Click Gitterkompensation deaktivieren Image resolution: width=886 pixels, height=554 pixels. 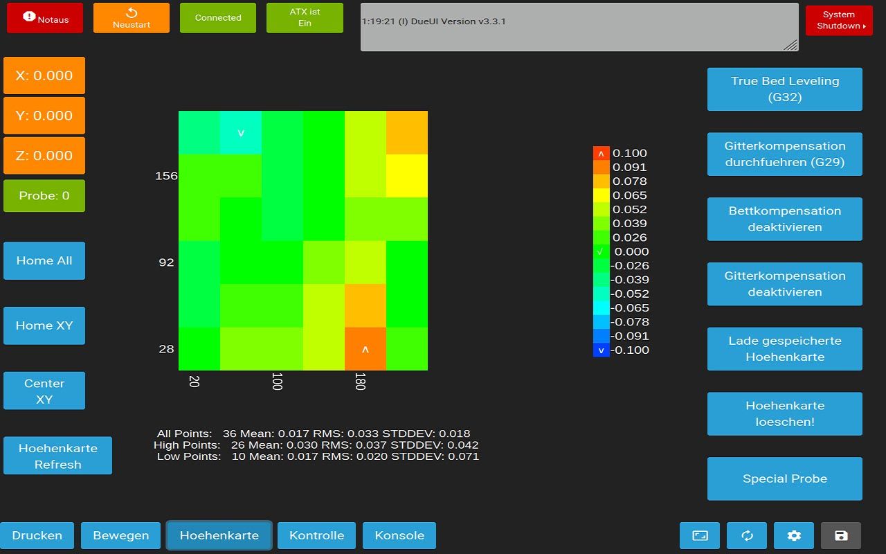pos(785,284)
